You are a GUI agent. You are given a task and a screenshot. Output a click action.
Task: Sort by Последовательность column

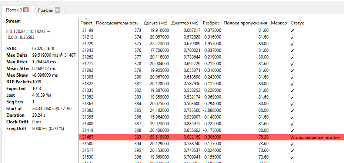coord(117,23)
